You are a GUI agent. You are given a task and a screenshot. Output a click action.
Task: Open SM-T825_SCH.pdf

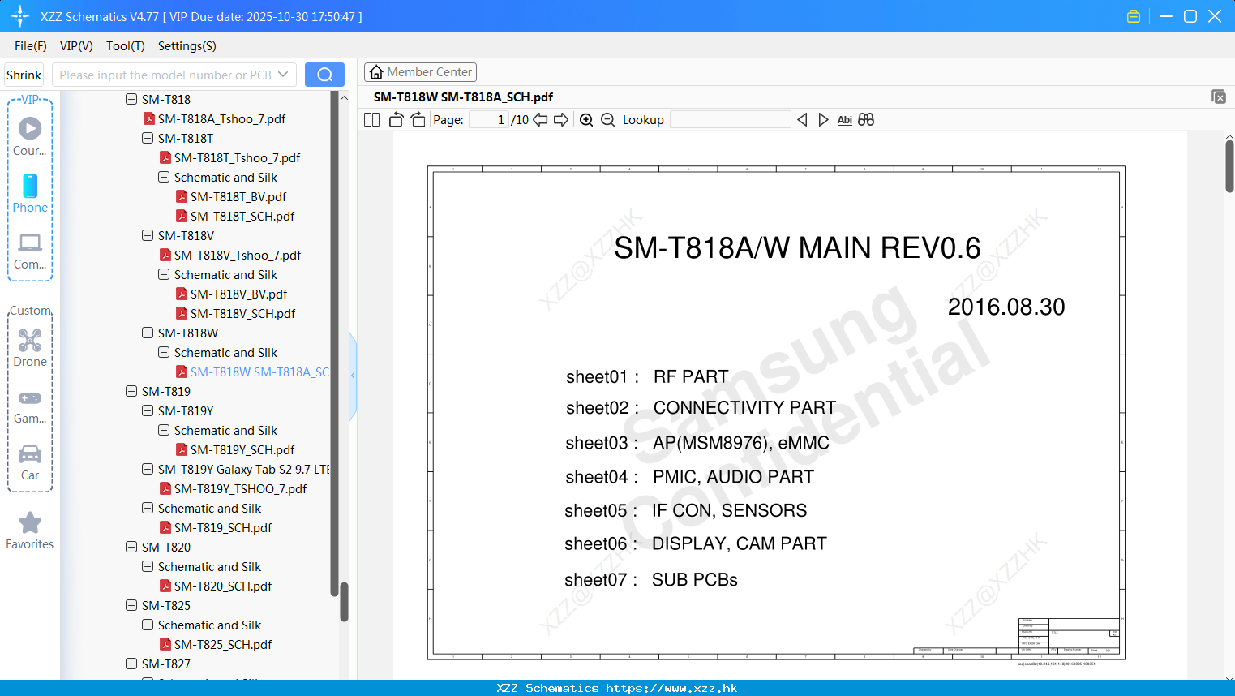pos(216,644)
